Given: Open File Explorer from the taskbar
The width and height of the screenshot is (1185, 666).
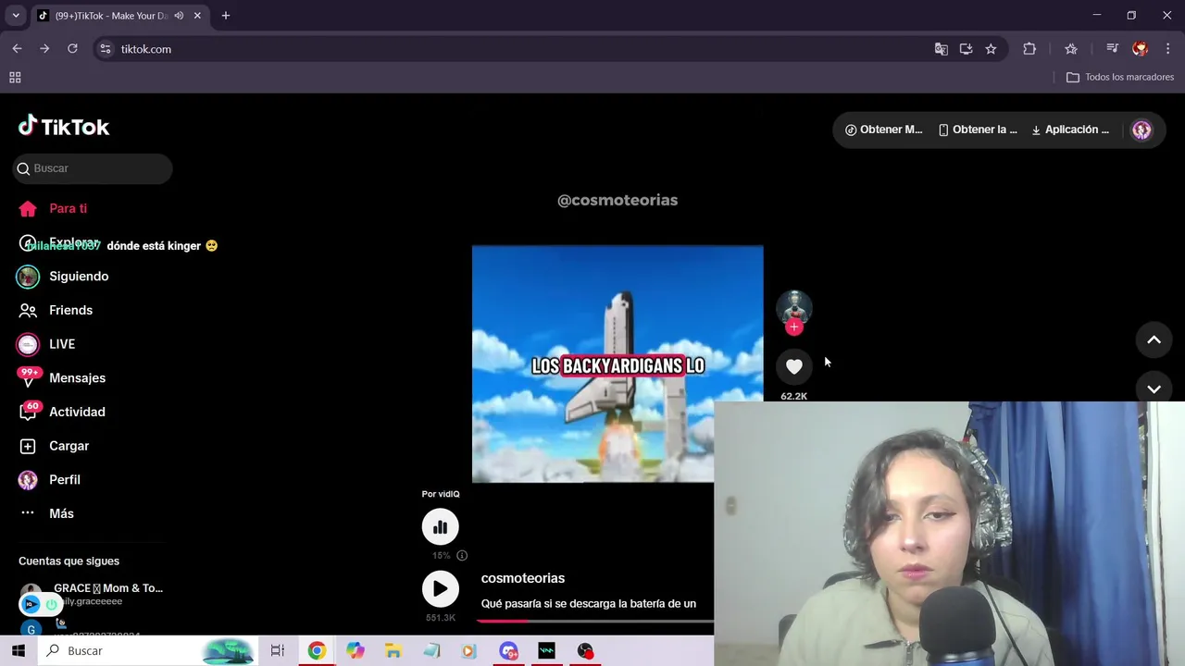Looking at the screenshot, I should [x=393, y=651].
